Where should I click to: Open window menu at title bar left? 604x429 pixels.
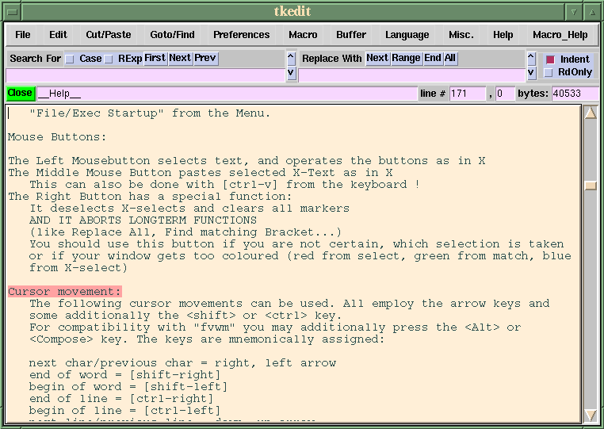pyautogui.click(x=10, y=11)
